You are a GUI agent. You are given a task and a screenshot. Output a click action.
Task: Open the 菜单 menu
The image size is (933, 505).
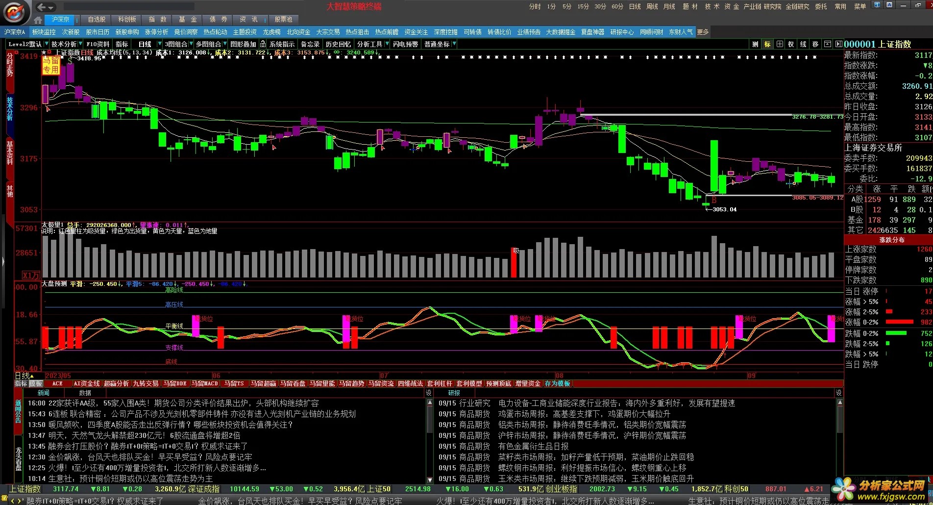[860, 6]
